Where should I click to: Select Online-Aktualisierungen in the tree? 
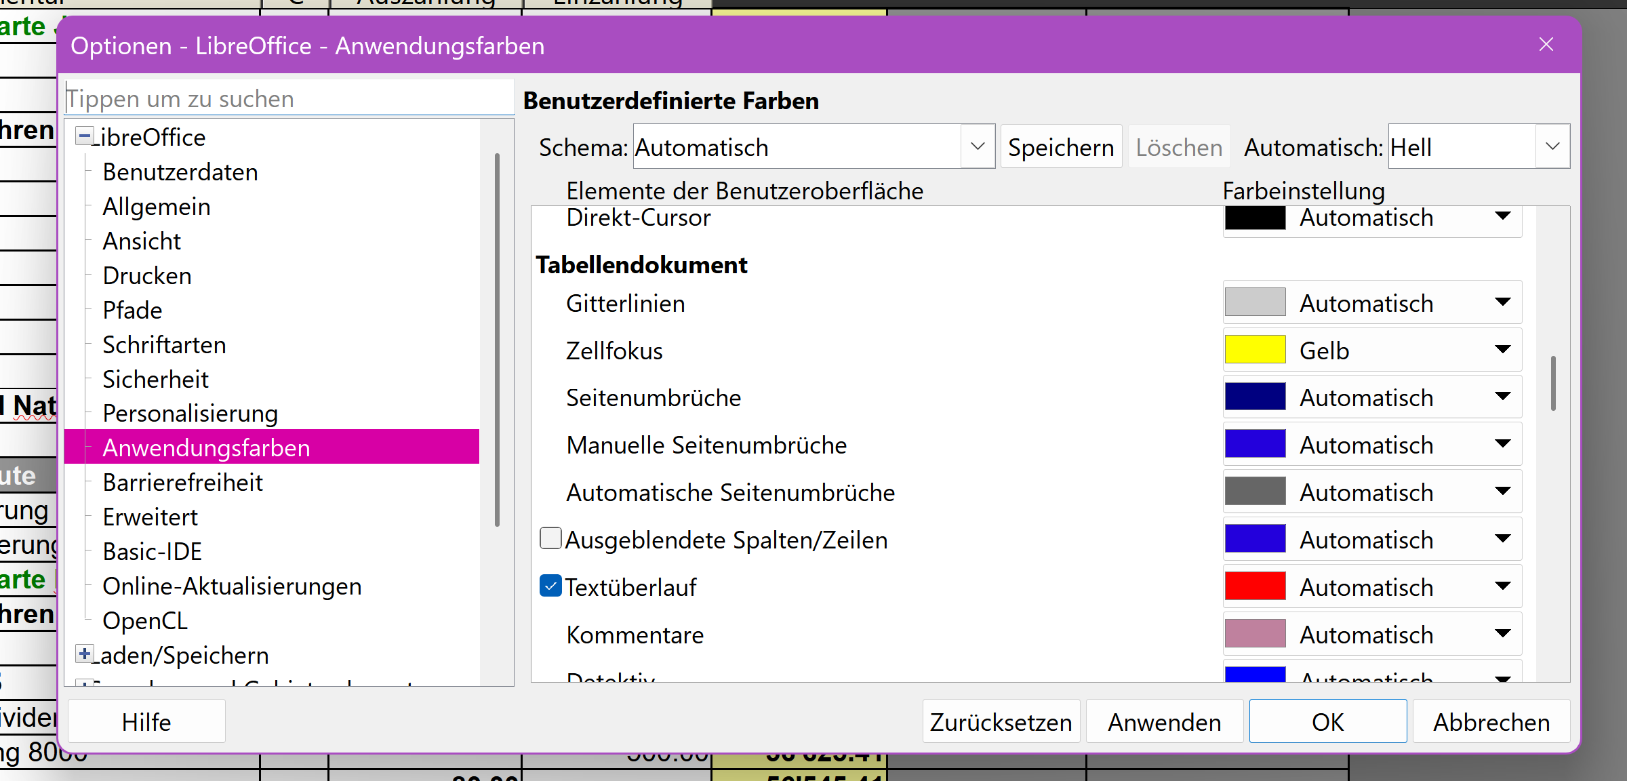[232, 586]
